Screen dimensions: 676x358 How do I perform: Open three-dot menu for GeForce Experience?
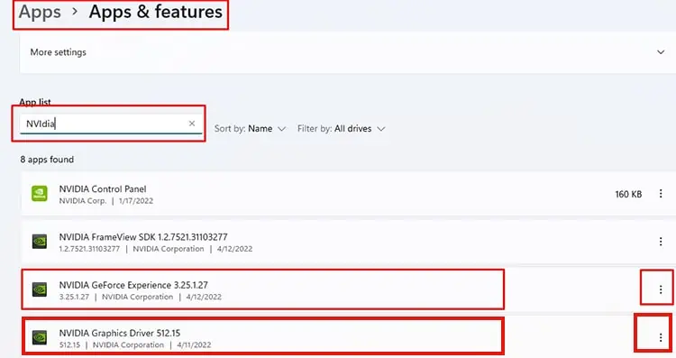tap(661, 289)
